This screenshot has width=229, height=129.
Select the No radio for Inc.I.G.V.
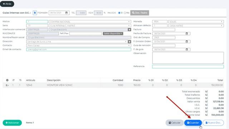pyautogui.click(x=125, y=13)
